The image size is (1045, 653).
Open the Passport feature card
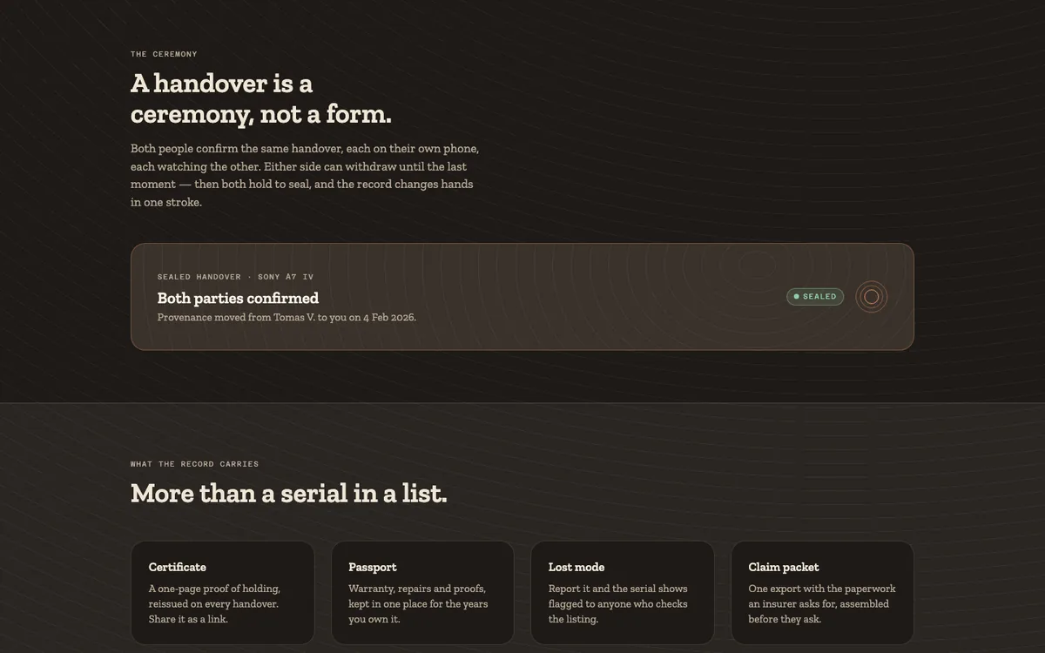422,593
